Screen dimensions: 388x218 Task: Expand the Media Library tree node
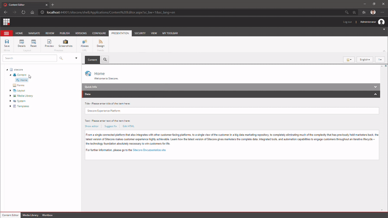point(10,95)
